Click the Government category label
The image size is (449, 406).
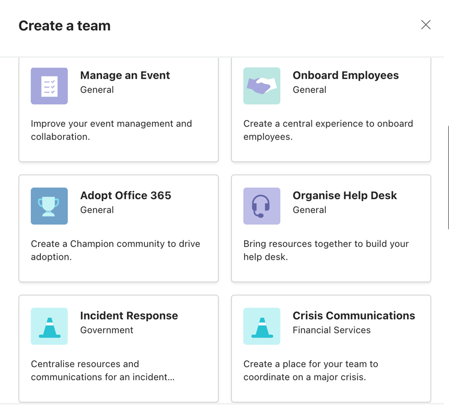pyautogui.click(x=107, y=330)
